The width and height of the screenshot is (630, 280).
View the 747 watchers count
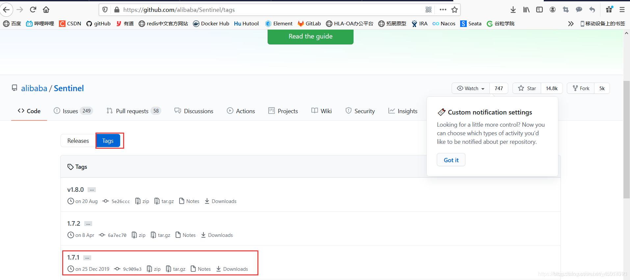point(499,88)
